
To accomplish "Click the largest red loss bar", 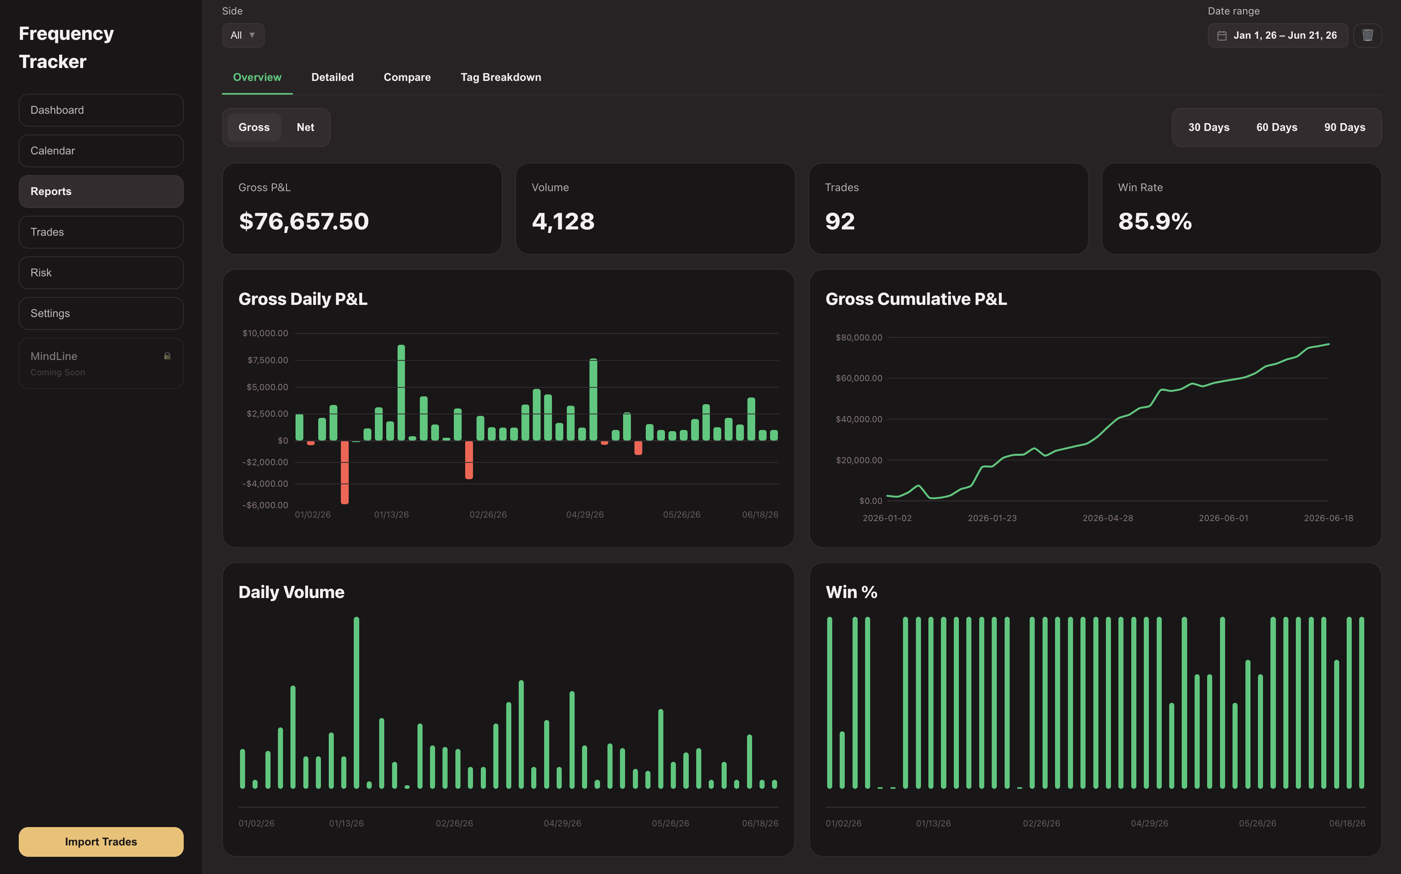I will [x=344, y=472].
